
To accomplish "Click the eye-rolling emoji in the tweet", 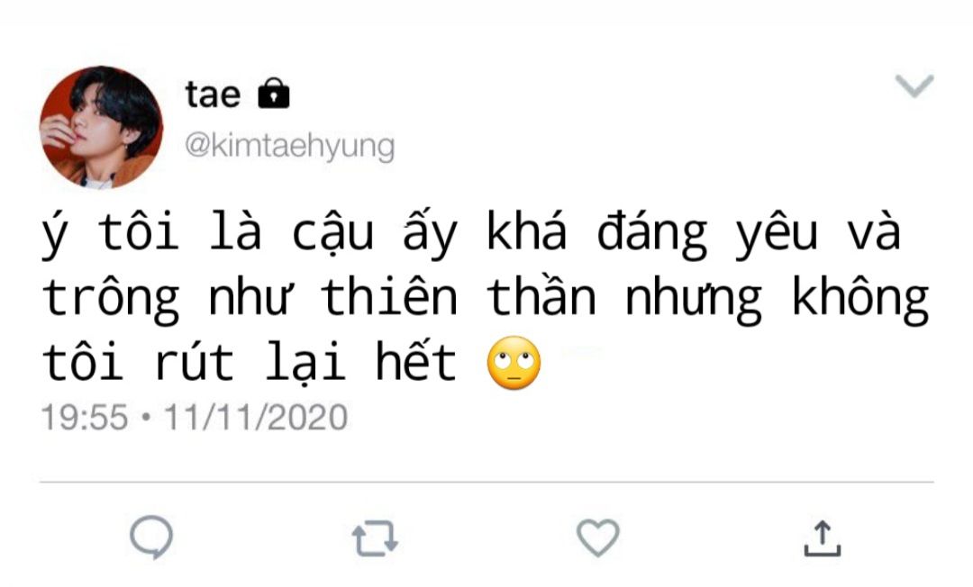I will pyautogui.click(x=514, y=363).
